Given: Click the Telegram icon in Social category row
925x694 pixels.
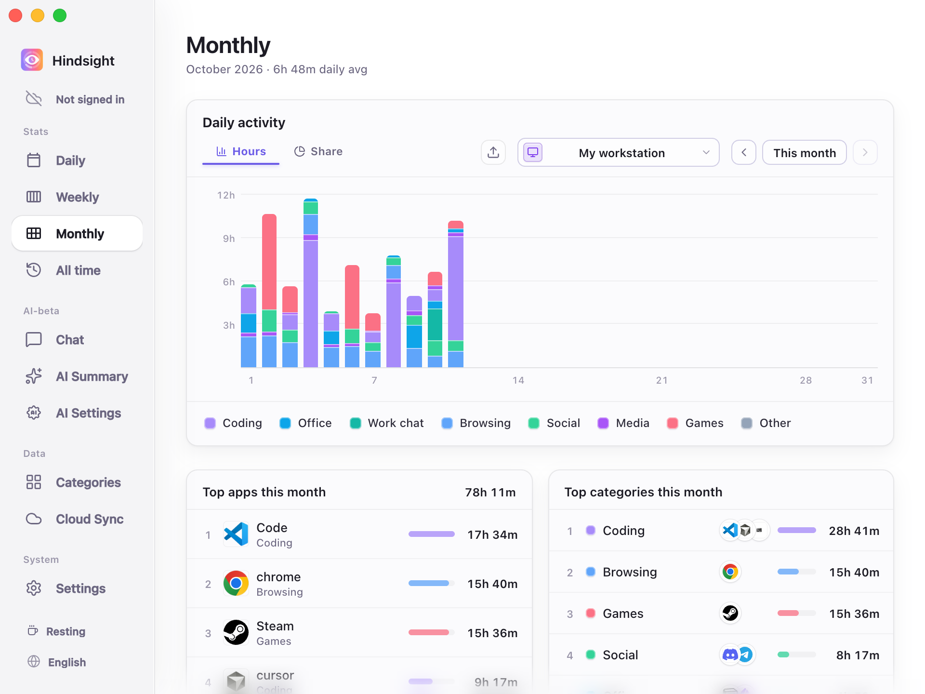Looking at the screenshot, I should 746,654.
